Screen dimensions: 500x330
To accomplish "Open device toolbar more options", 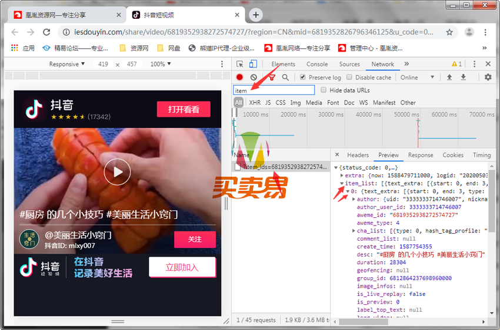I will [222, 64].
